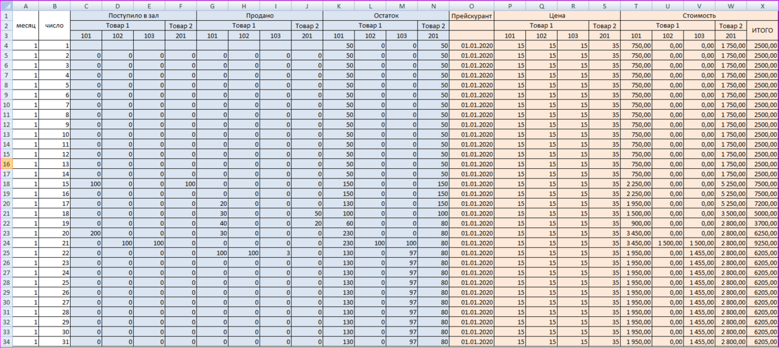Click the 'Стоимость' header cell
The image size is (779, 348).
coord(699,15)
